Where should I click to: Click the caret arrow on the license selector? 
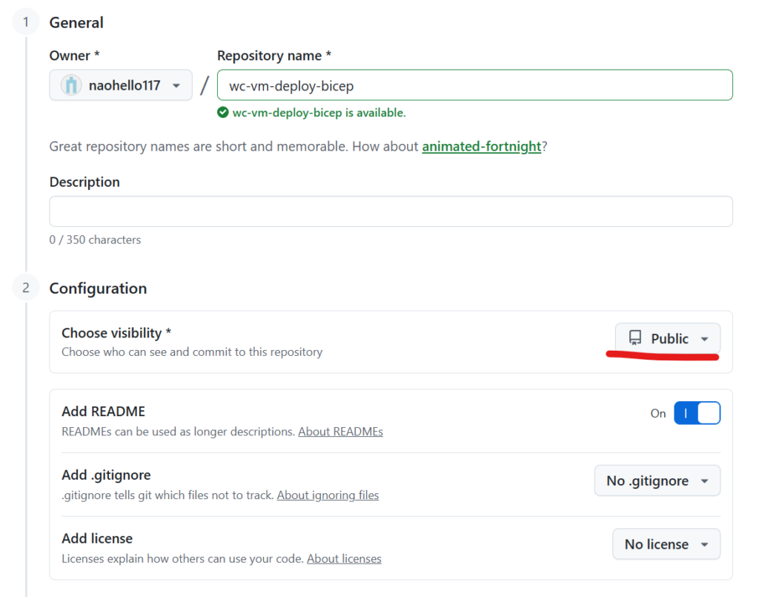(705, 544)
